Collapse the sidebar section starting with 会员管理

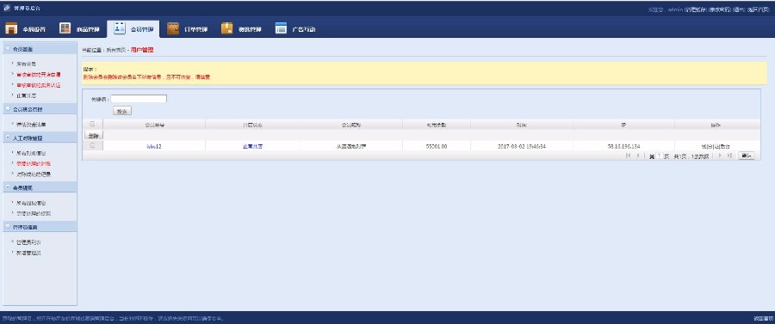click(8, 49)
